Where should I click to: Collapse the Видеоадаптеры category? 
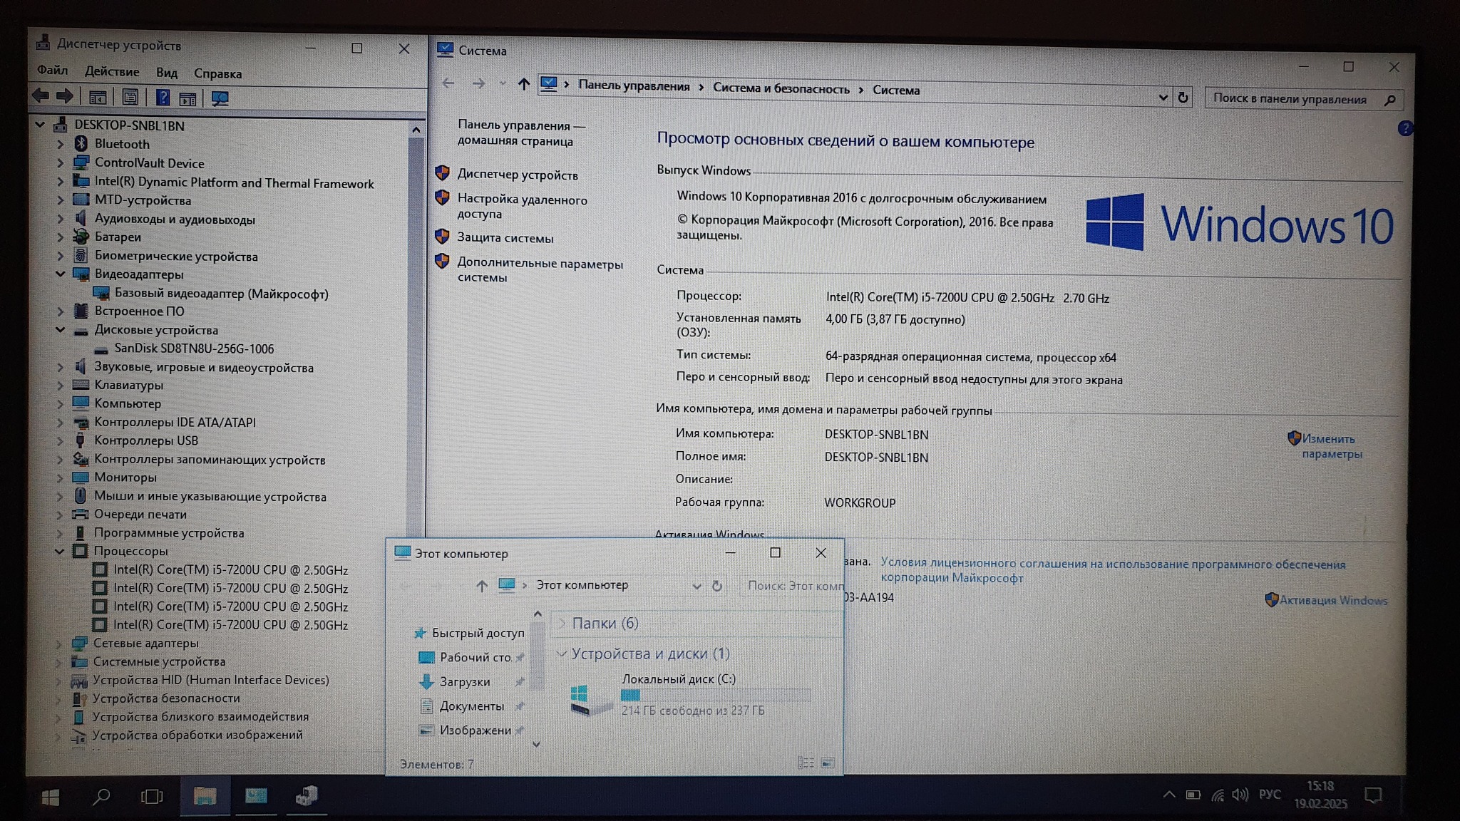[61, 274]
